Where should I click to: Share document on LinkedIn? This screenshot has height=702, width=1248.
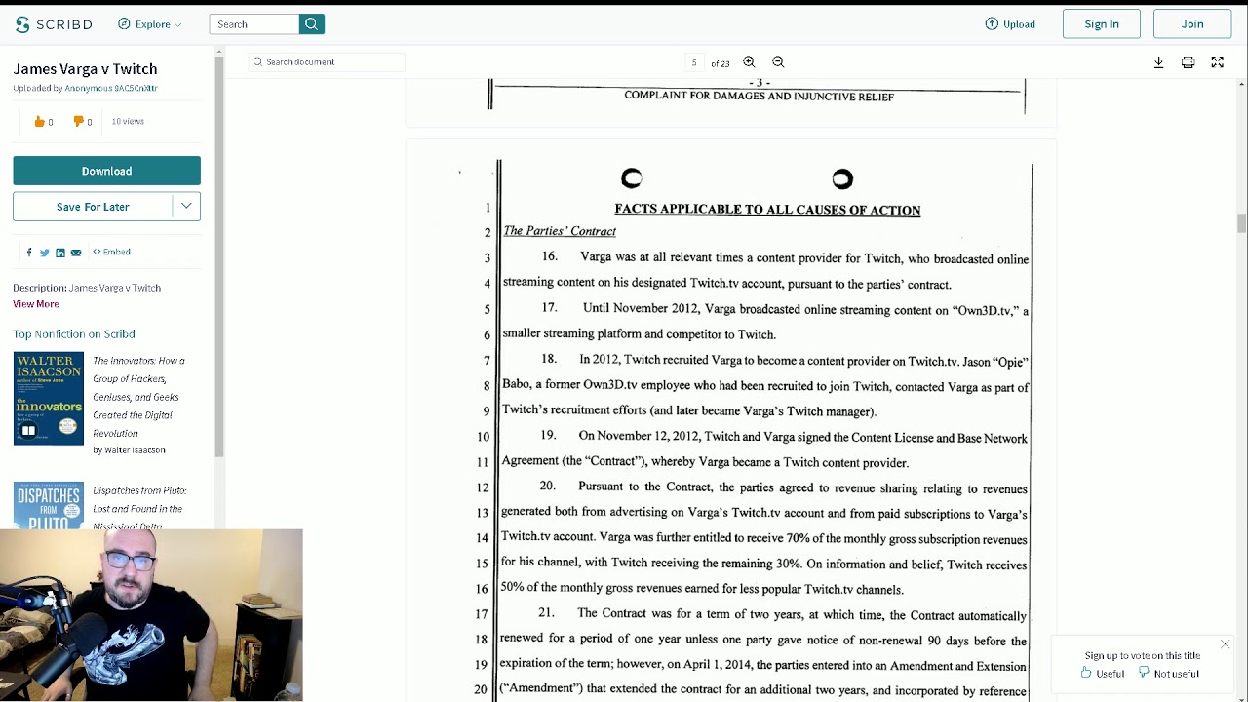click(60, 253)
